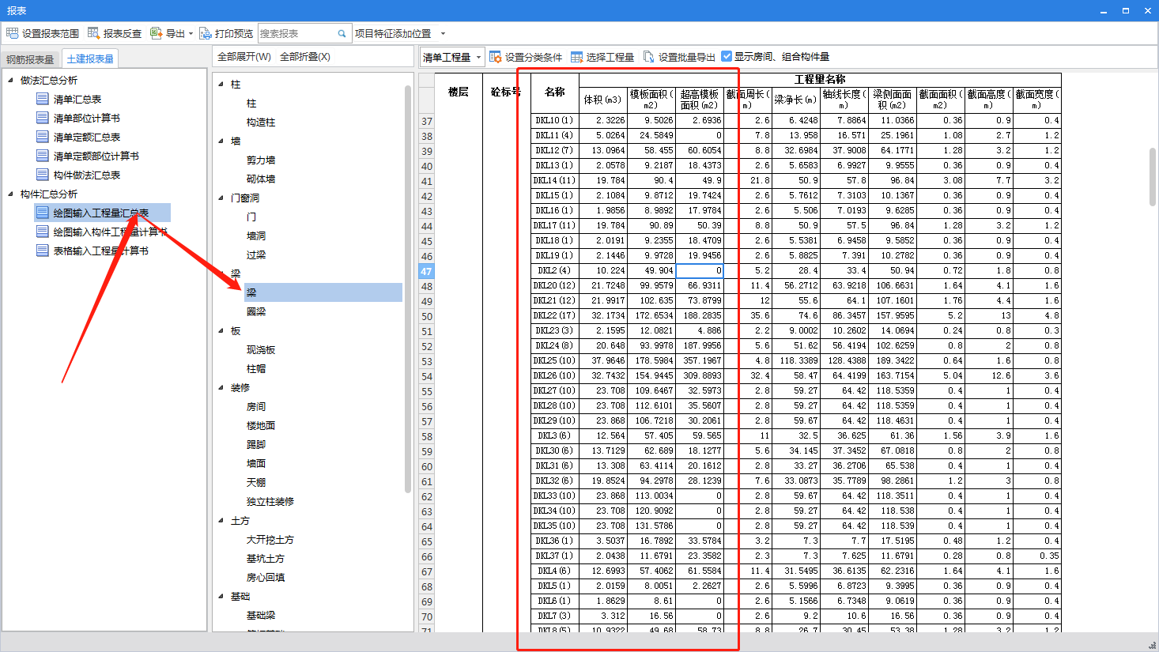Collapse the 基础 category expander
Image resolution: width=1159 pixels, height=652 pixels.
coord(221,596)
